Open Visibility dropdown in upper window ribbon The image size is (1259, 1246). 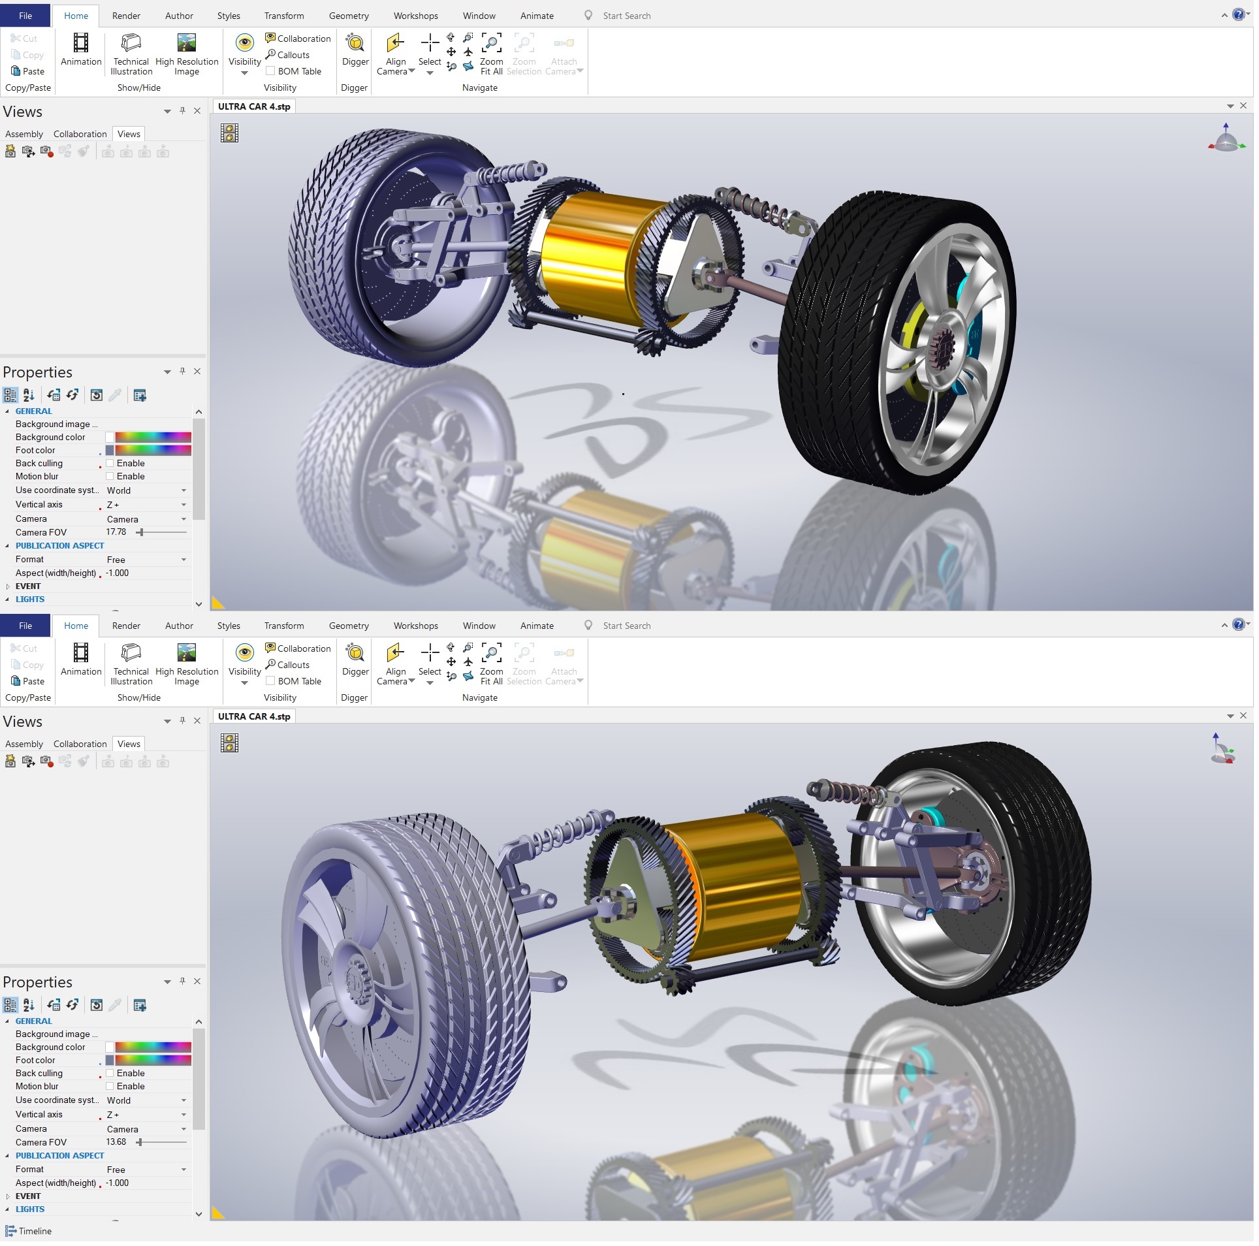pyautogui.click(x=245, y=73)
